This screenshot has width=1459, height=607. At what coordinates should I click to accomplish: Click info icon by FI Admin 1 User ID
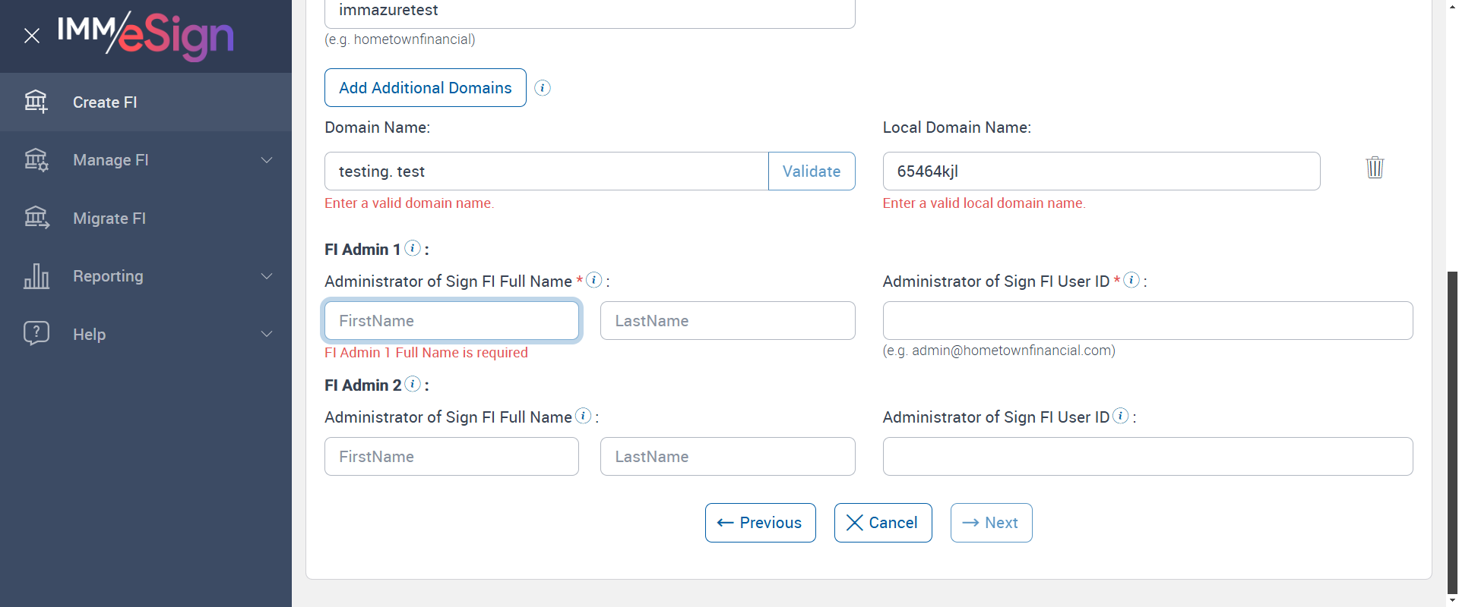[1131, 280]
